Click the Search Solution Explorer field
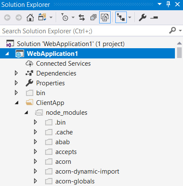The image size is (183, 186). pos(84,31)
